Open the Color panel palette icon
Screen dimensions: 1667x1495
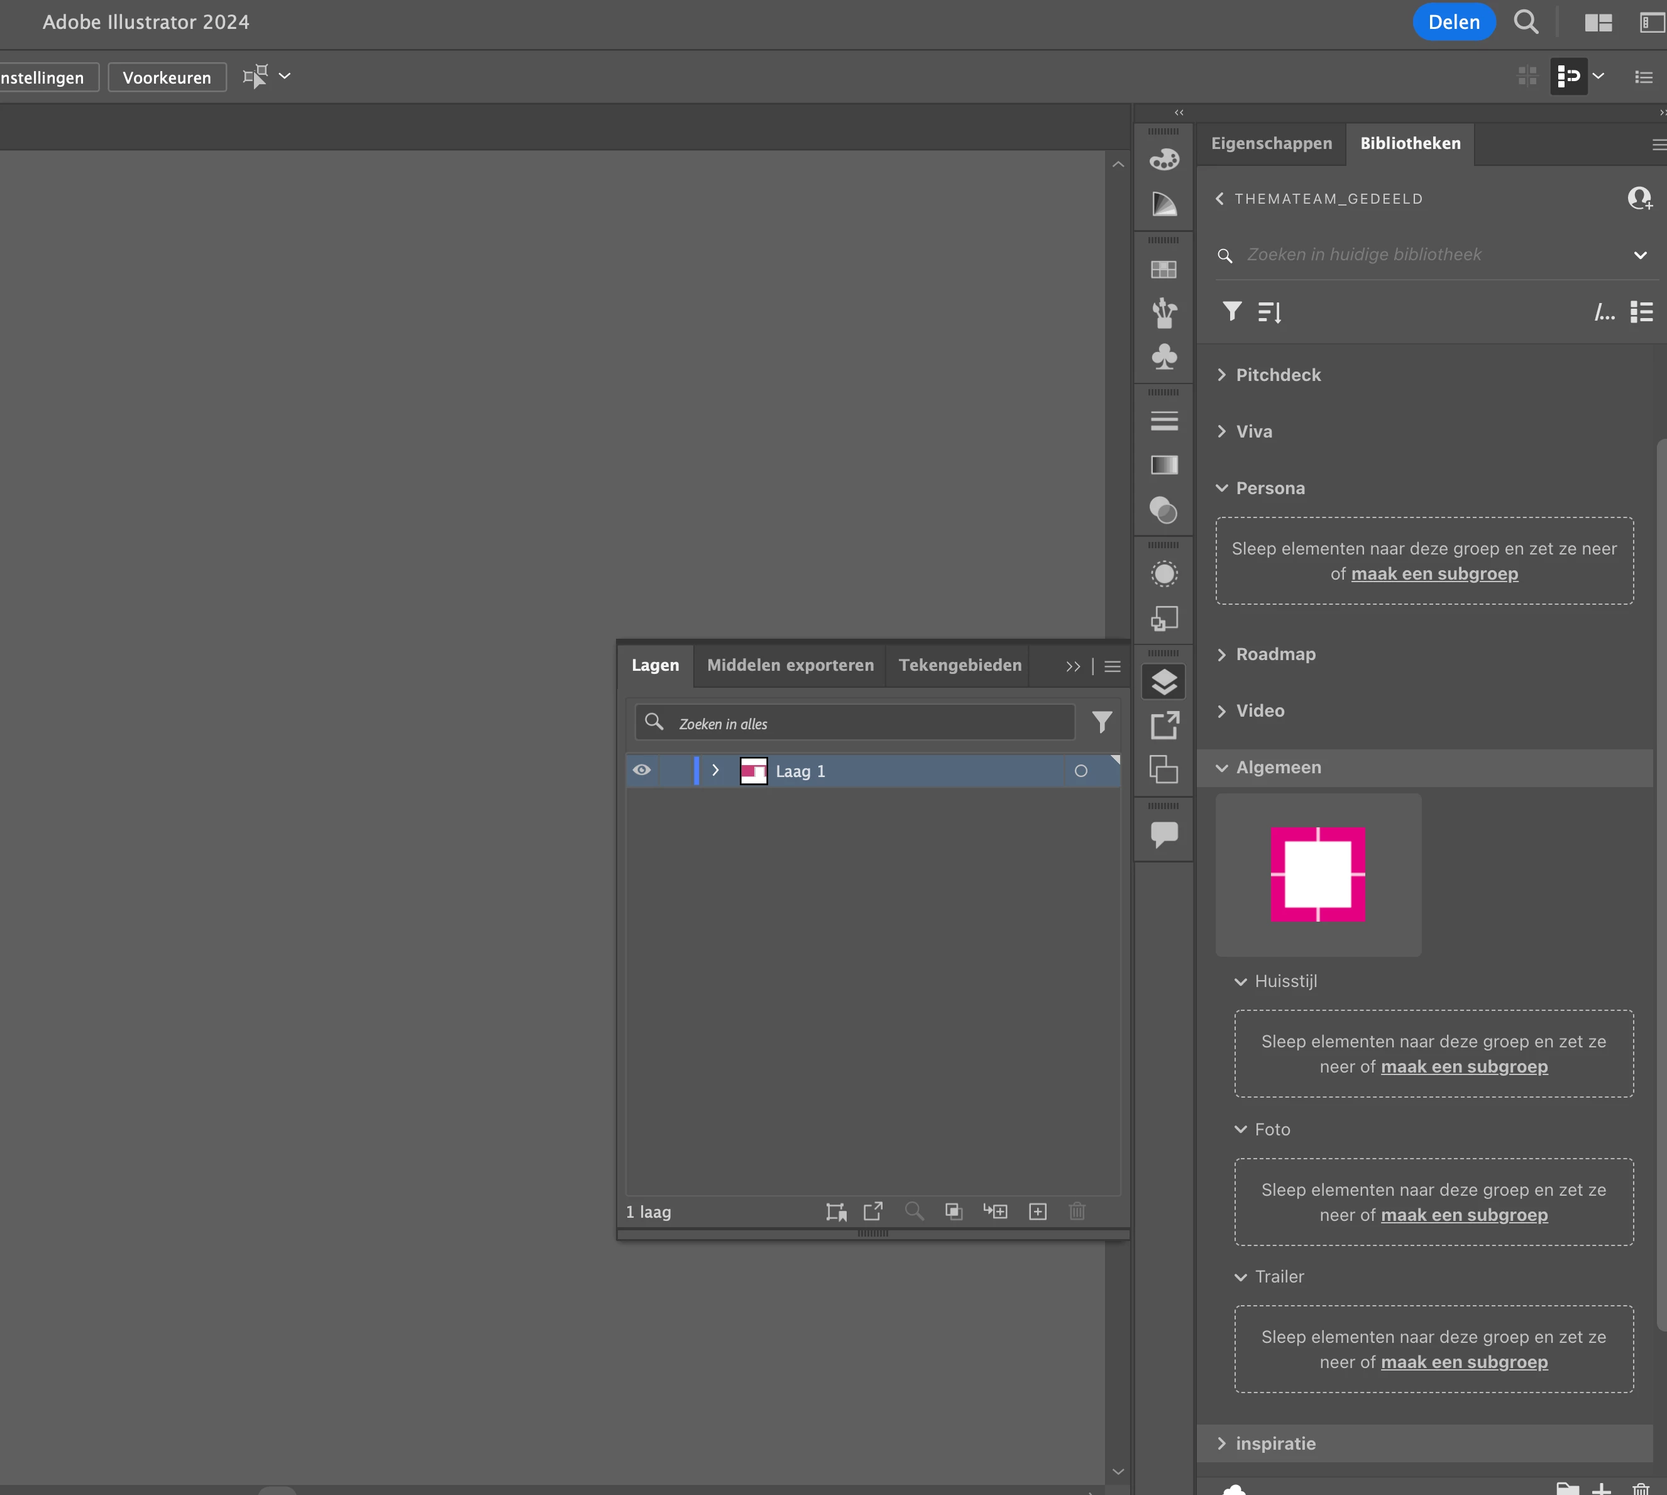1164,159
